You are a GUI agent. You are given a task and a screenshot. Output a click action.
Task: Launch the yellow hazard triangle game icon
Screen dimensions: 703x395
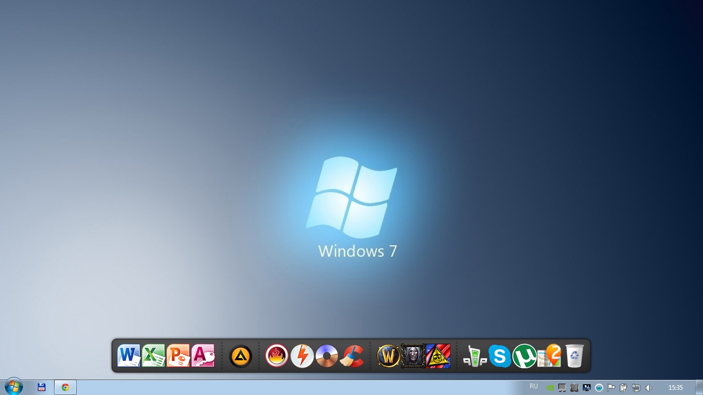[438, 356]
